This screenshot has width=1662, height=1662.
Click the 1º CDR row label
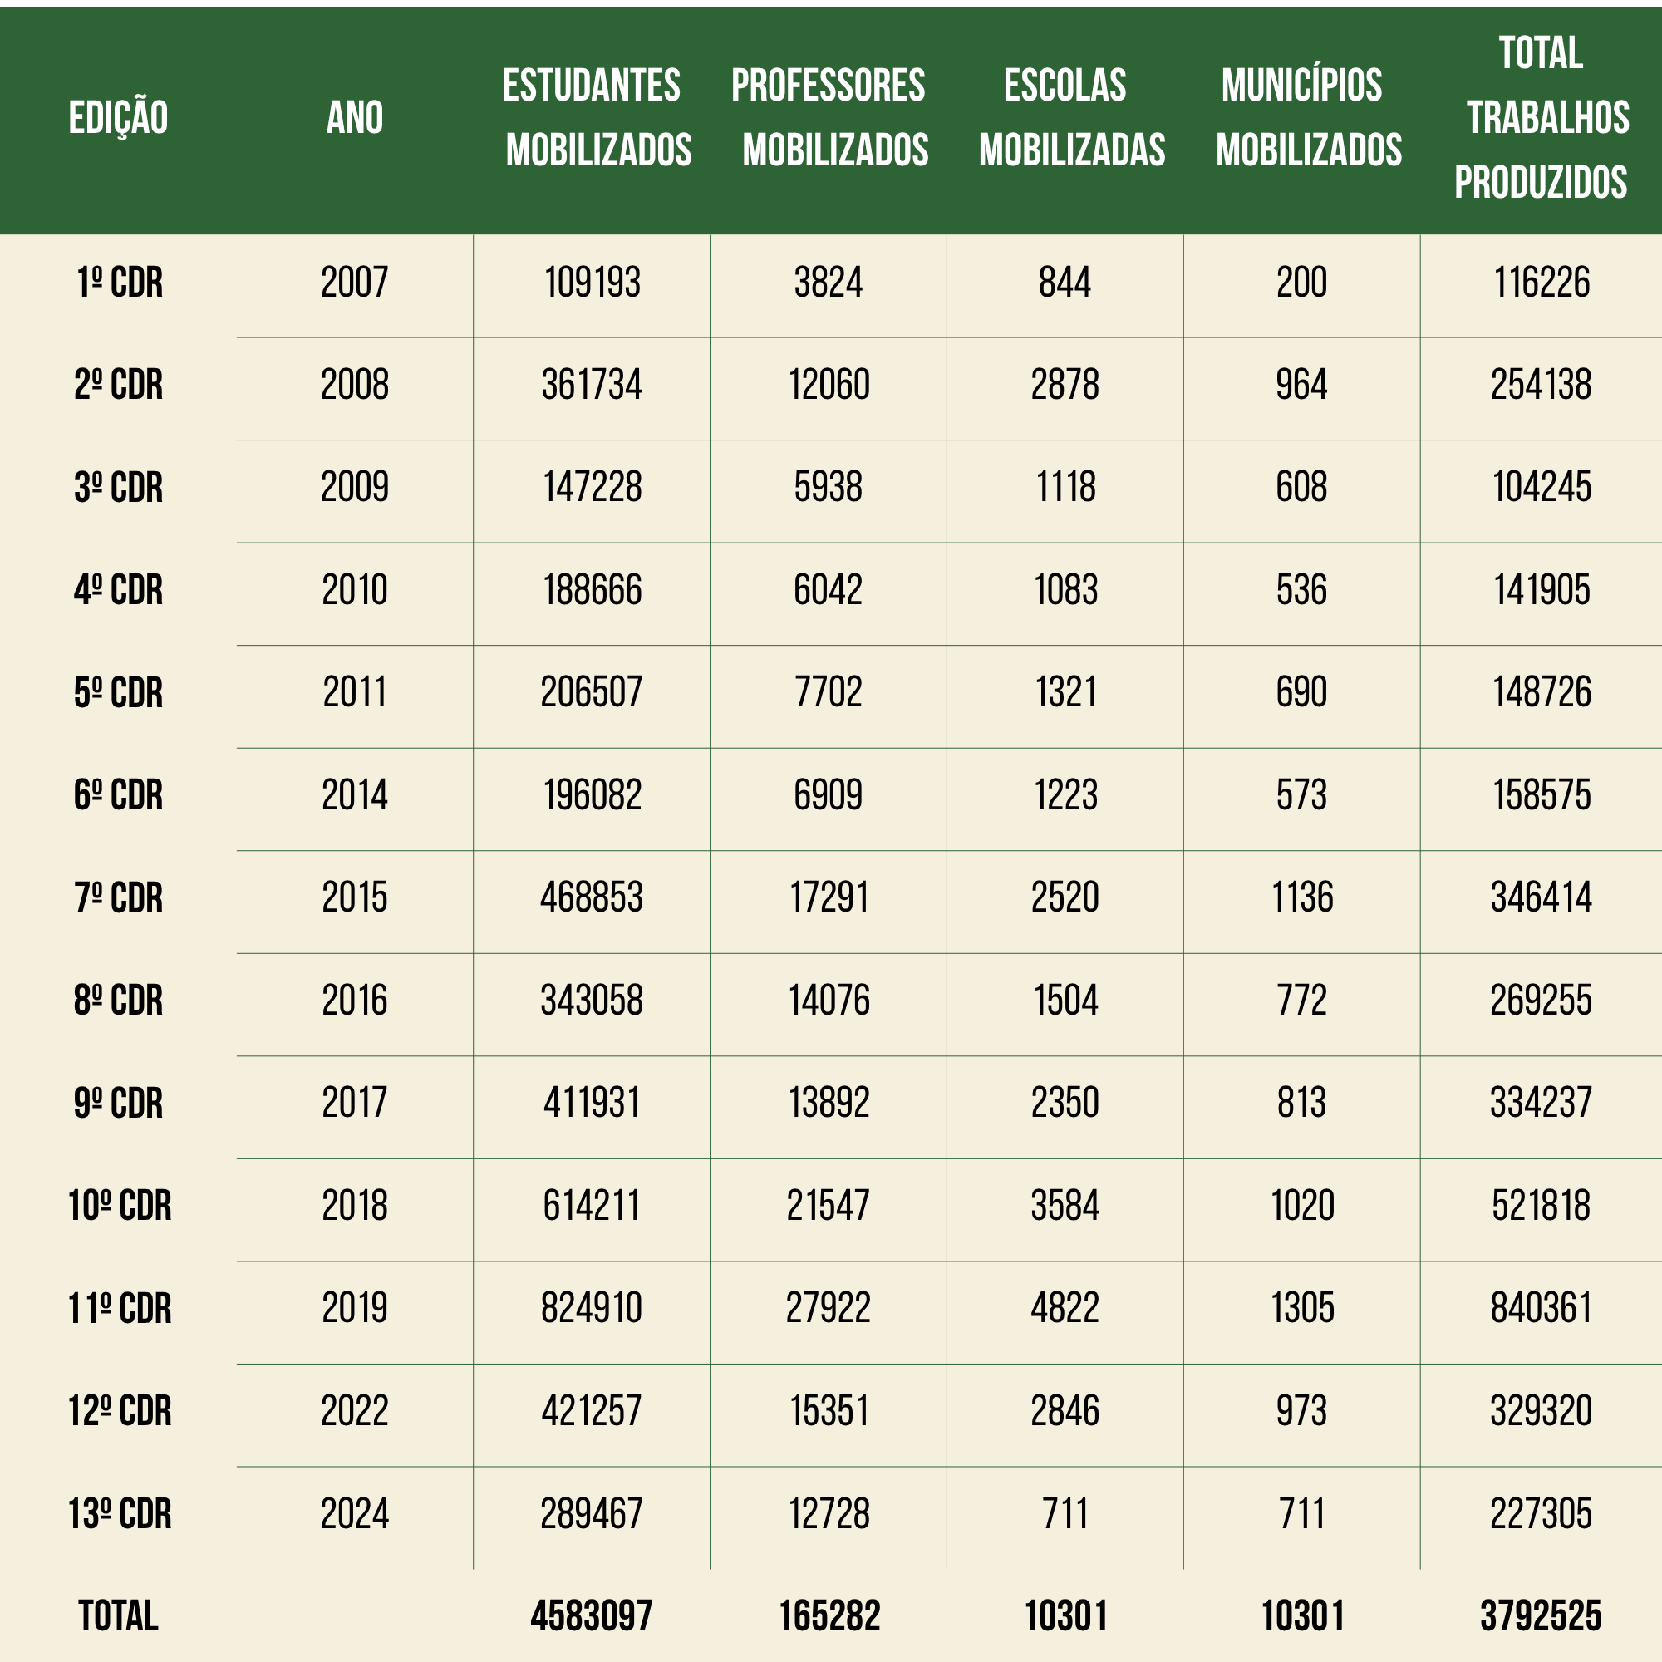119,283
